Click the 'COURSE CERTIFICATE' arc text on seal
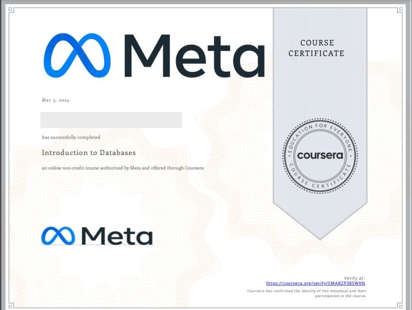Image resolution: width=412 pixels, height=310 pixels. [x=319, y=179]
